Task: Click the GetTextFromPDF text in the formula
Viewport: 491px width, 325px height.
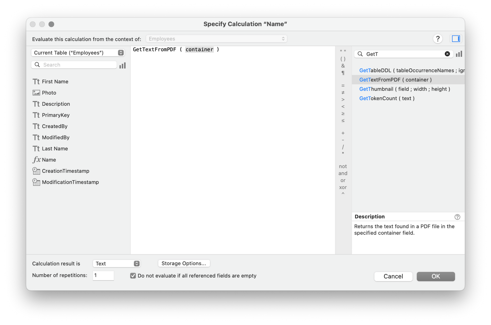Action: tap(154, 50)
